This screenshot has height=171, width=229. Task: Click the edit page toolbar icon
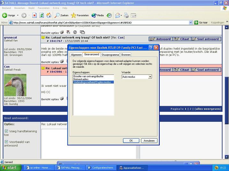point(133,15)
